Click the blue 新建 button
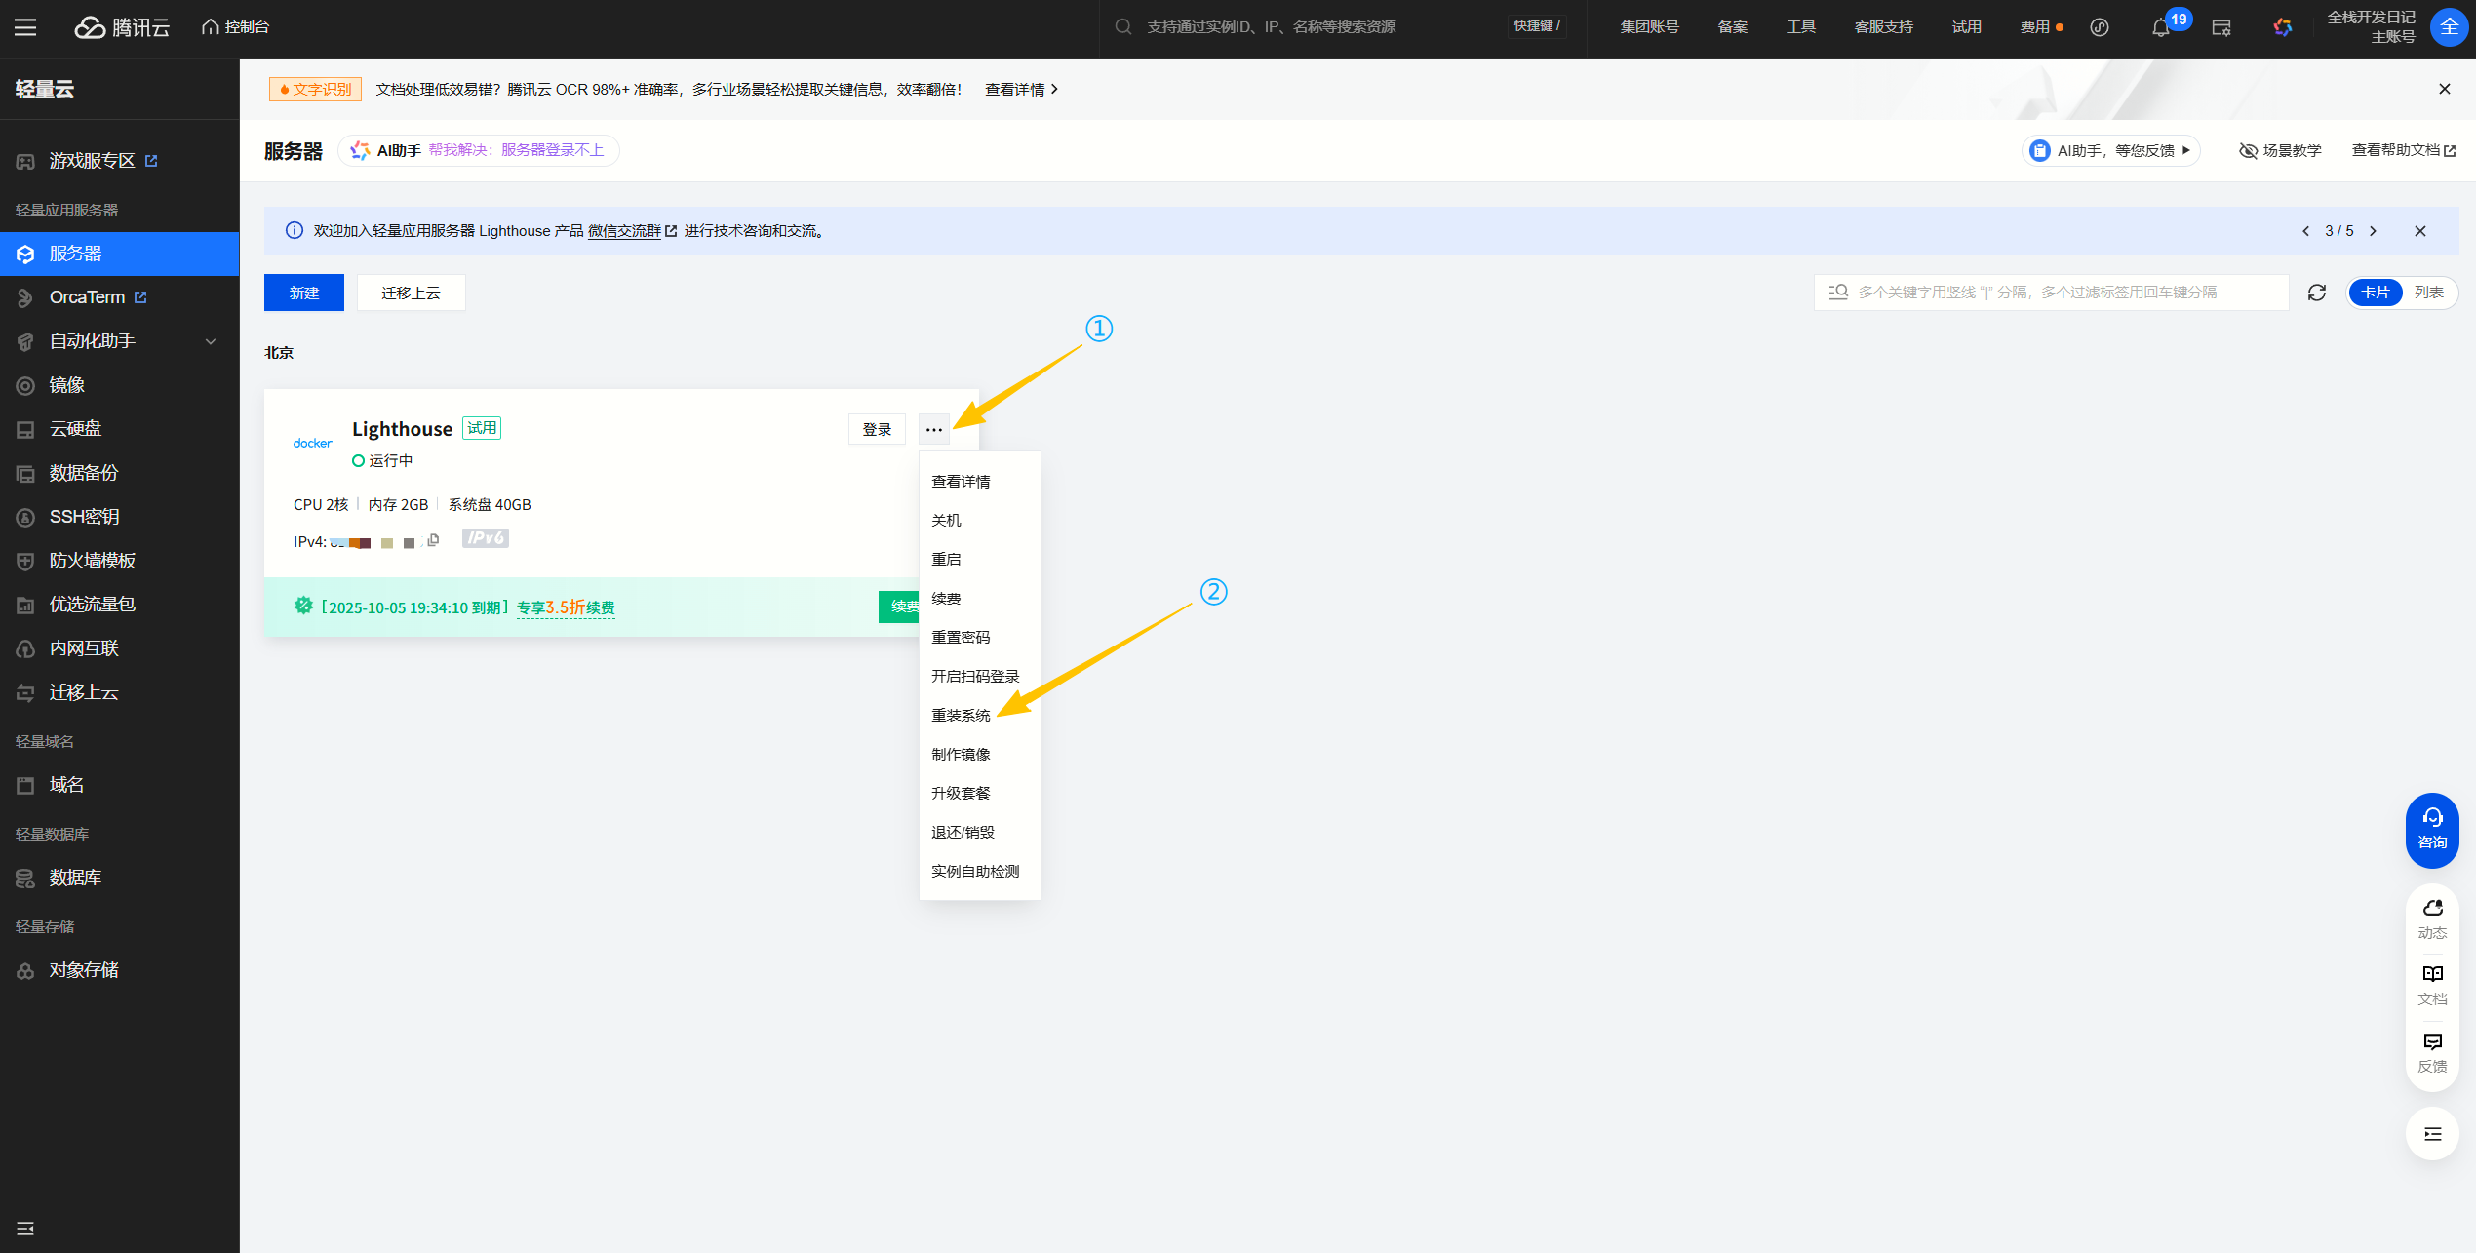Viewport: 2476px width, 1253px height. pos(303,293)
